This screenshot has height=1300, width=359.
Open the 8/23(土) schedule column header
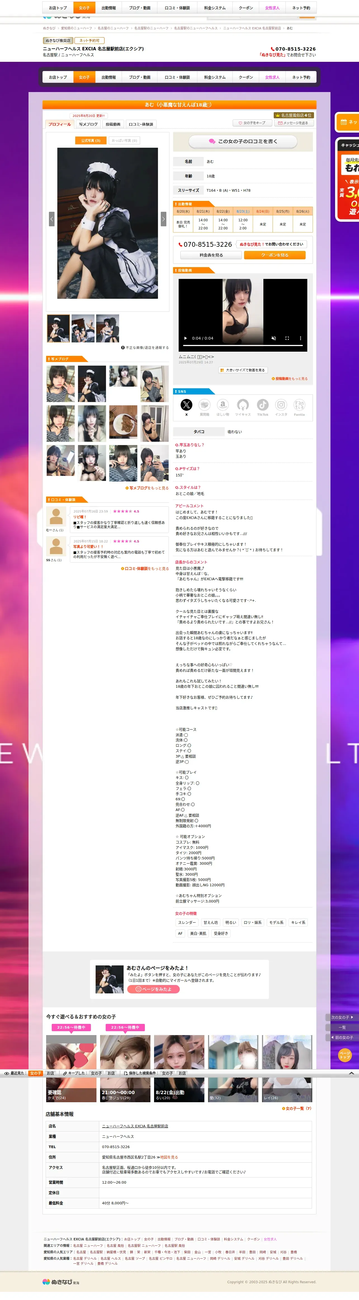click(243, 211)
